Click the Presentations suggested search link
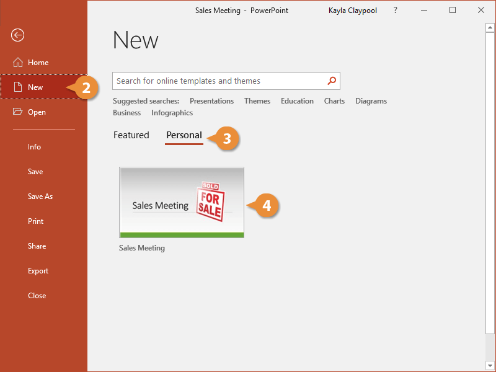This screenshot has height=372, width=496. [211, 101]
